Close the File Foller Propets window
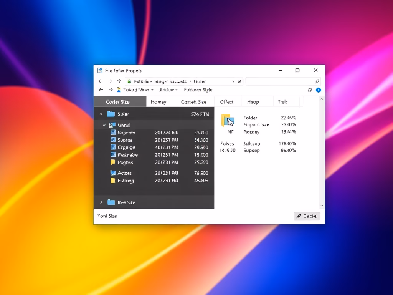The image size is (393, 295). click(315, 70)
